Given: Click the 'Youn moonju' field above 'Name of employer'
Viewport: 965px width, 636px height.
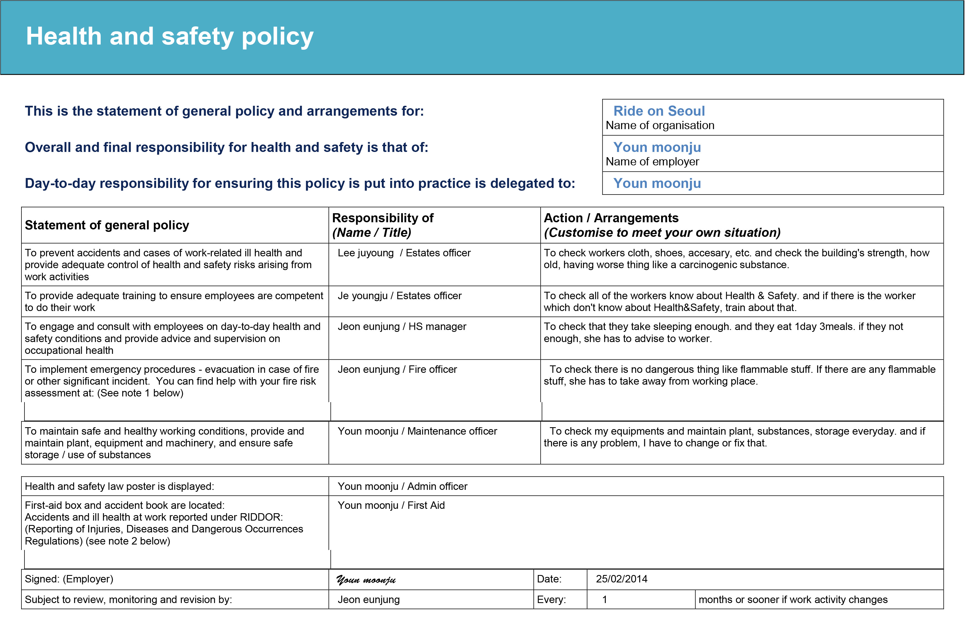Looking at the screenshot, I should (657, 147).
